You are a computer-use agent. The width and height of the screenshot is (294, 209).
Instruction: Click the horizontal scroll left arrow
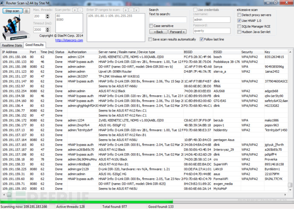point(4,195)
